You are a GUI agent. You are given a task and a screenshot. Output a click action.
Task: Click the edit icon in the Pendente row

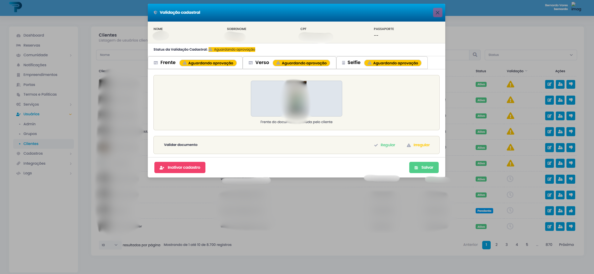pos(549,211)
